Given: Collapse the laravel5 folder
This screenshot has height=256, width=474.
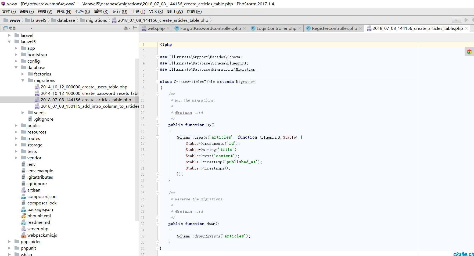Looking at the screenshot, I should pos(9,42).
